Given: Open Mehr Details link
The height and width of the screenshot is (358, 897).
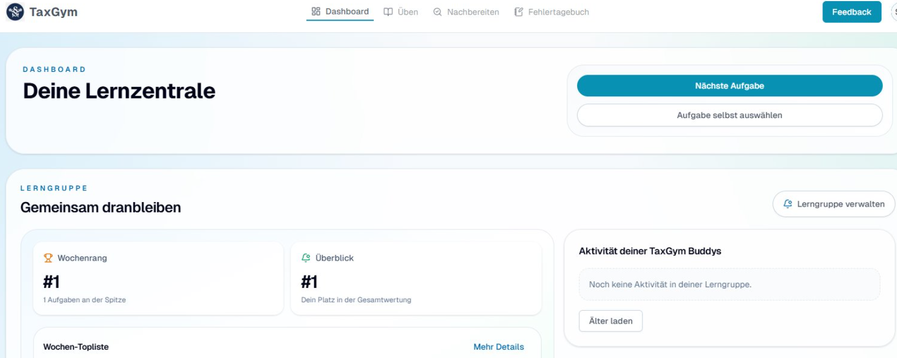Looking at the screenshot, I should pos(499,347).
